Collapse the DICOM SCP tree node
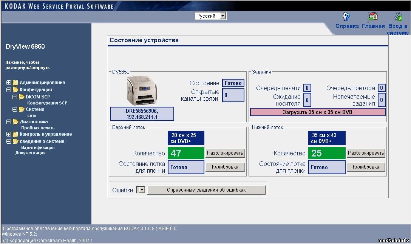 click(15, 97)
